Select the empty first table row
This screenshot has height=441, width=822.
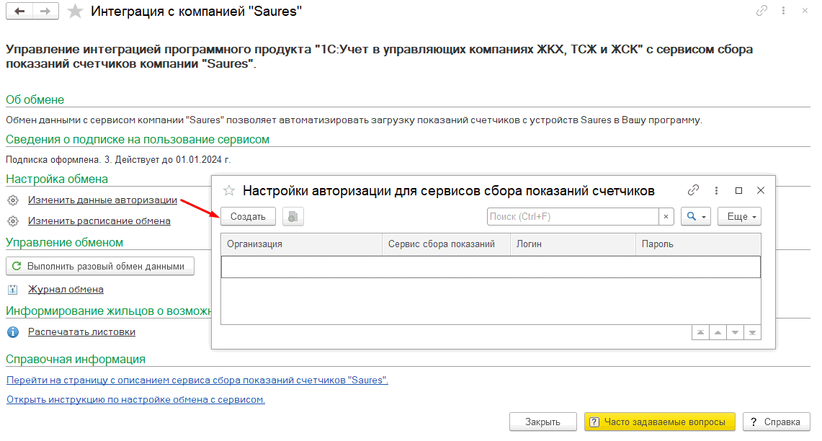pyautogui.click(x=491, y=267)
